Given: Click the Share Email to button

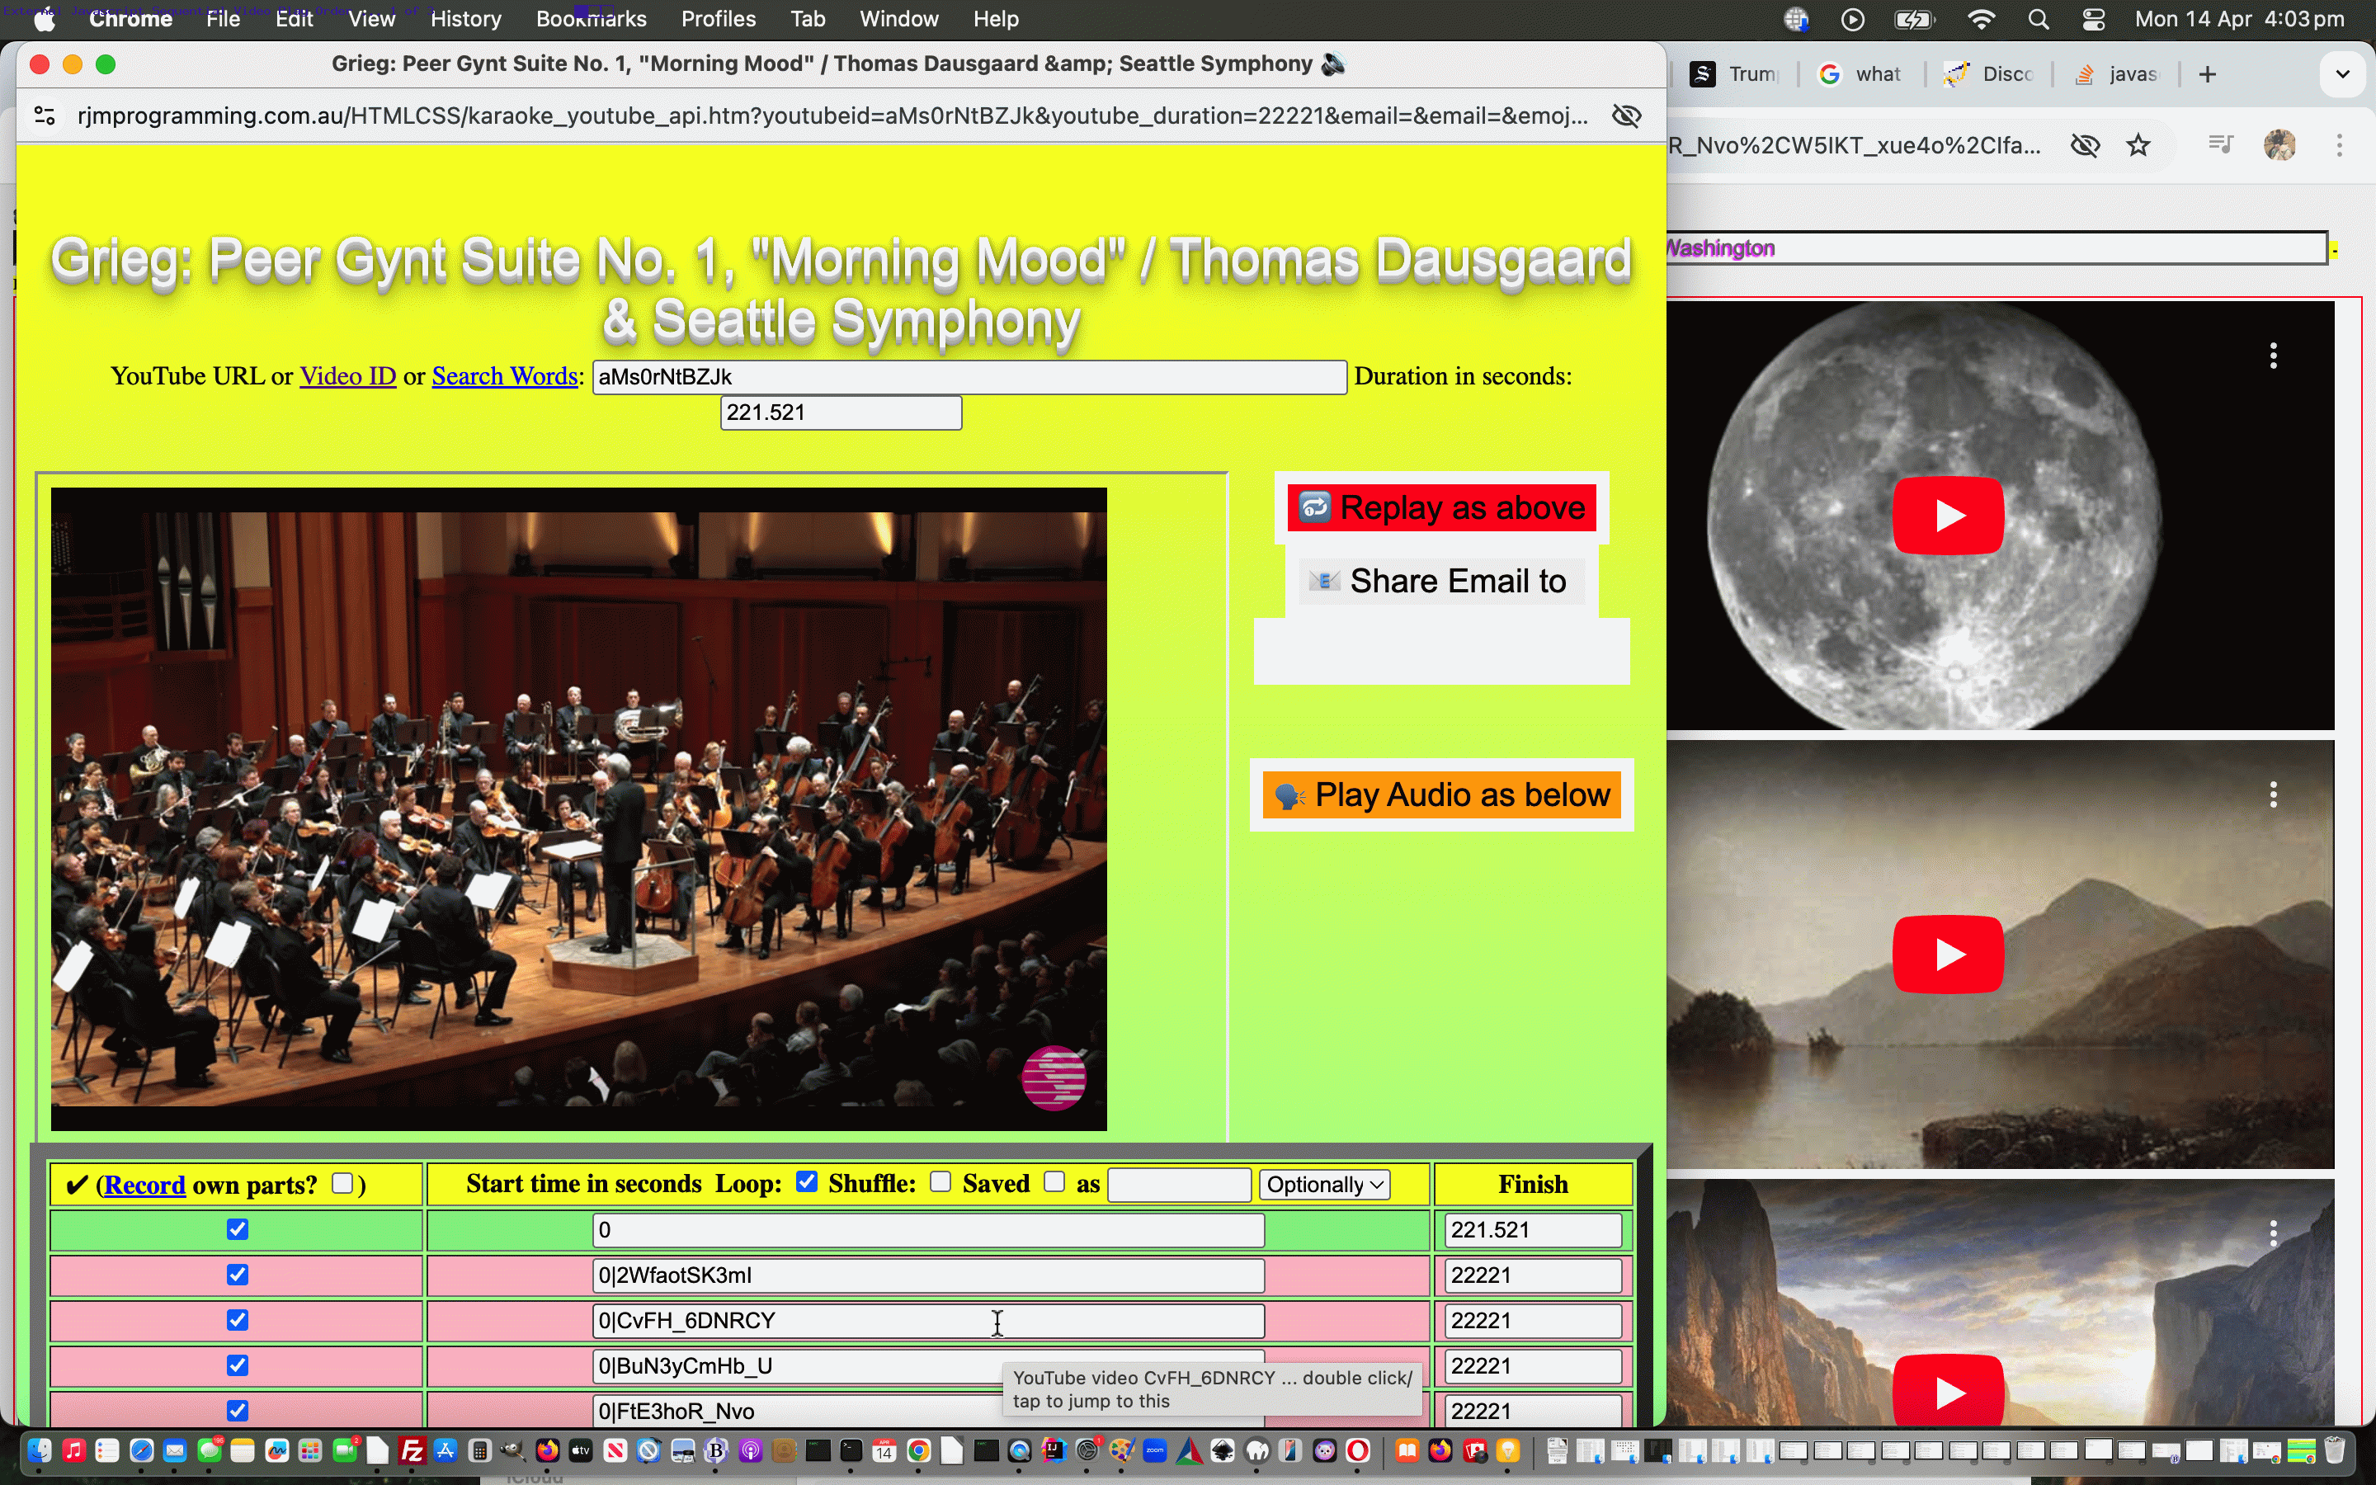Looking at the screenshot, I should [1441, 582].
